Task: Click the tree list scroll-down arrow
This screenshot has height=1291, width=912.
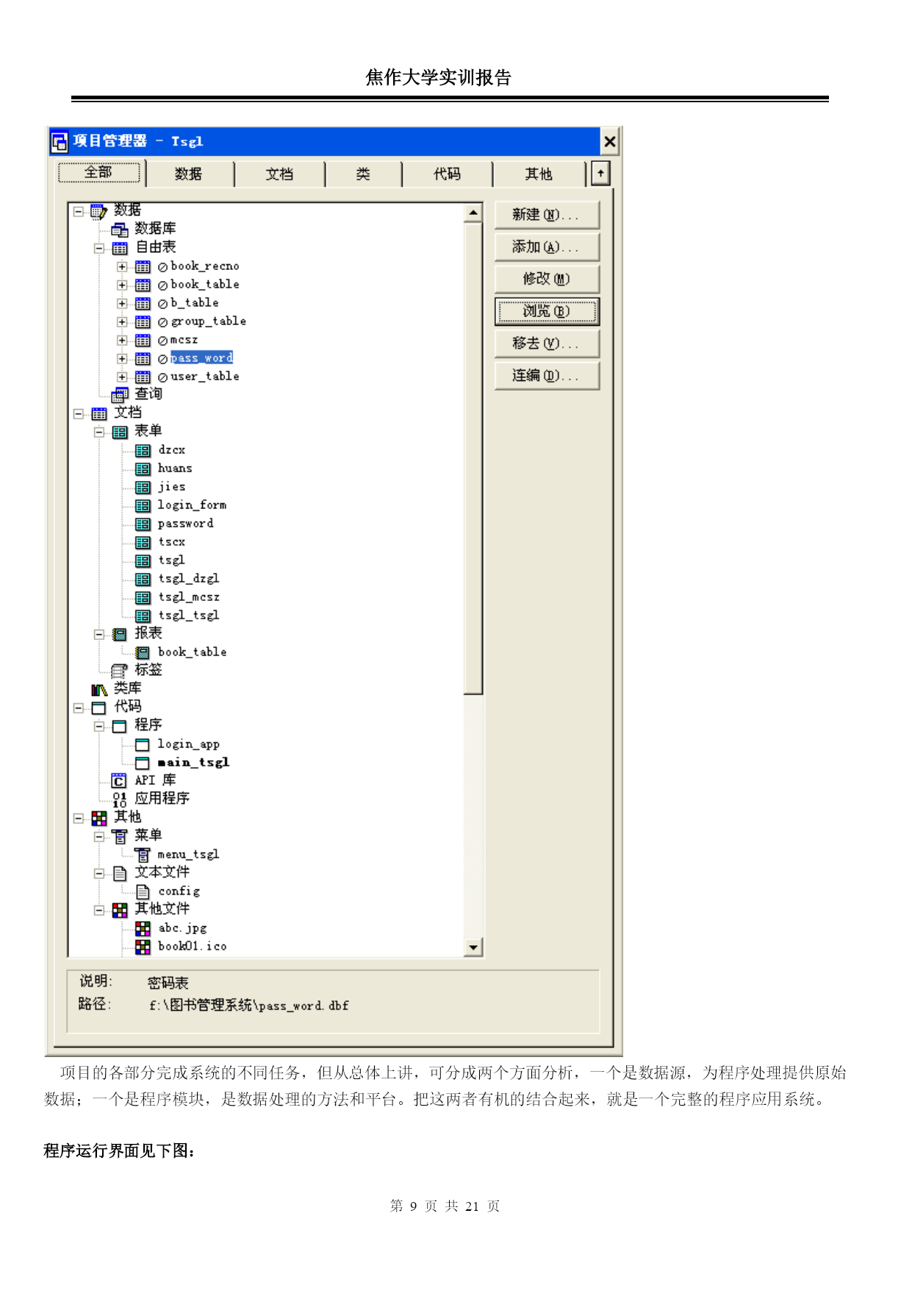Action: coord(473,947)
